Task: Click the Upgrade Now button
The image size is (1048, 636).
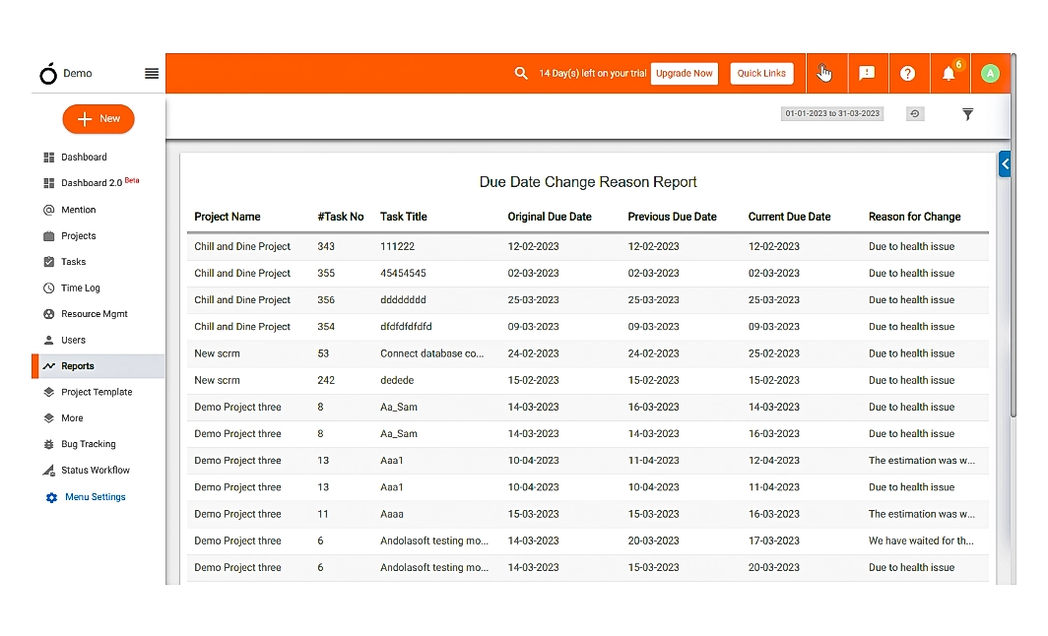Action: (685, 74)
